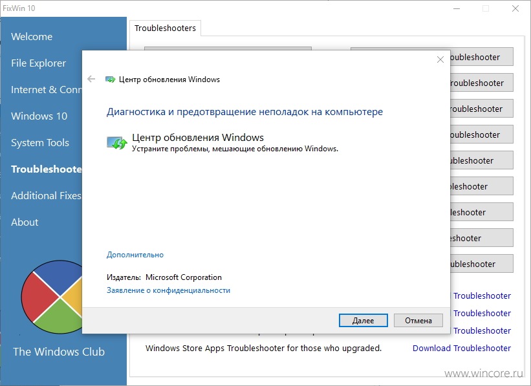Image resolution: width=531 pixels, height=386 pixels.
Task: Open the Welcome section in FixWin sidebar
Action: (x=32, y=37)
